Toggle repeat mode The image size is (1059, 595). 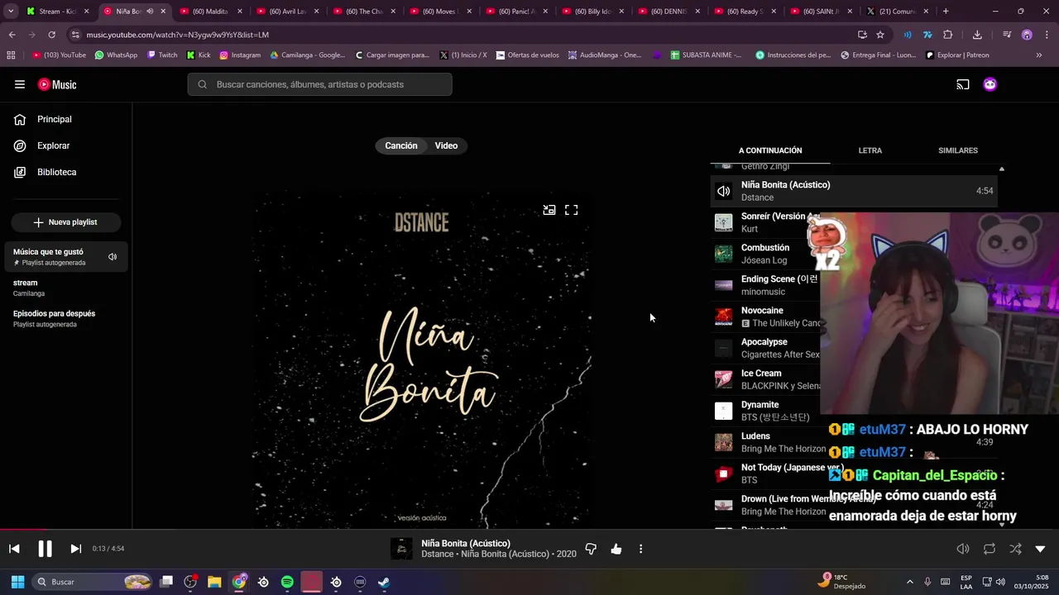(989, 549)
